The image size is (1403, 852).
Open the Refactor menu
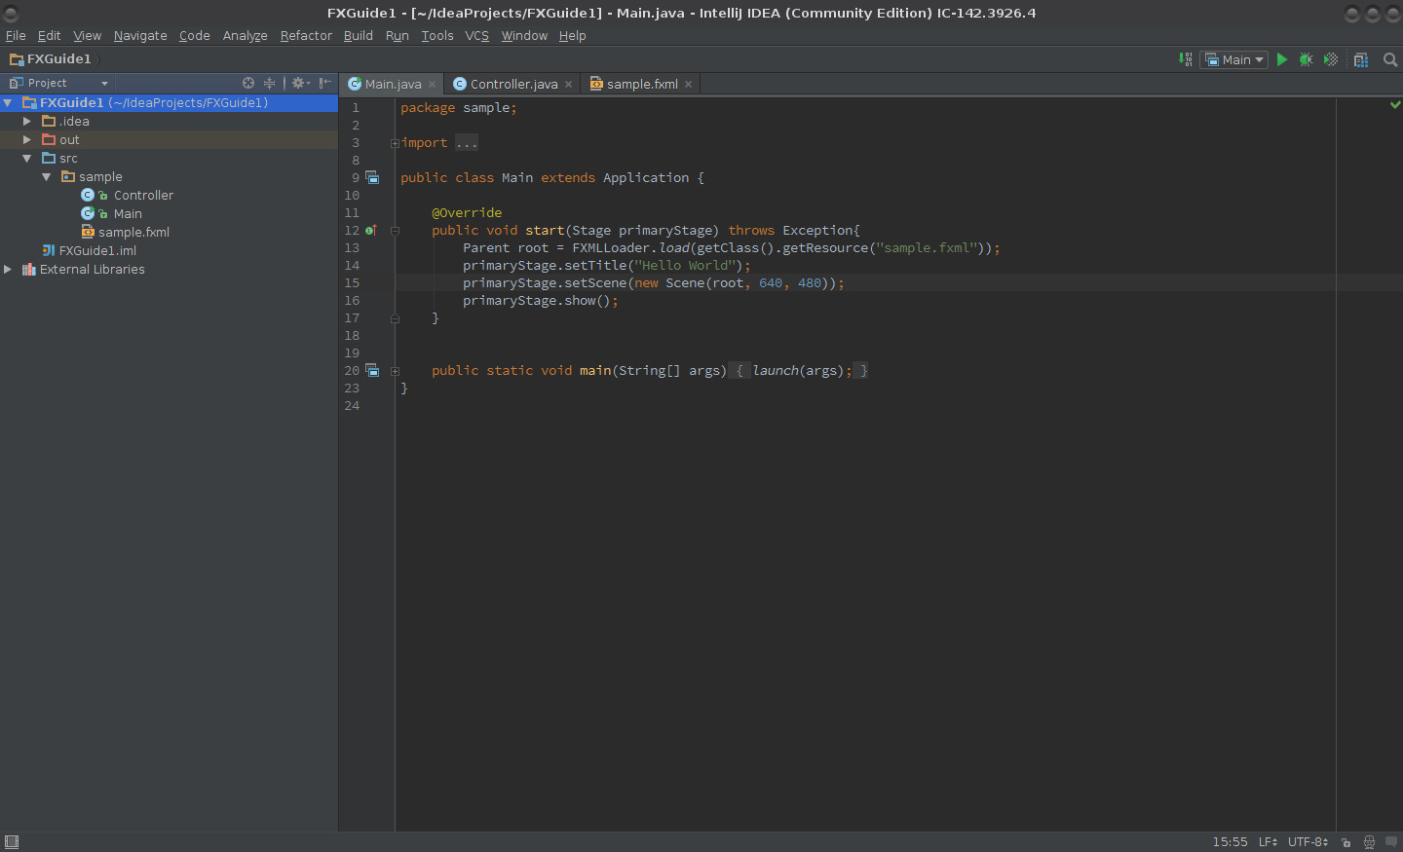pyautogui.click(x=306, y=36)
